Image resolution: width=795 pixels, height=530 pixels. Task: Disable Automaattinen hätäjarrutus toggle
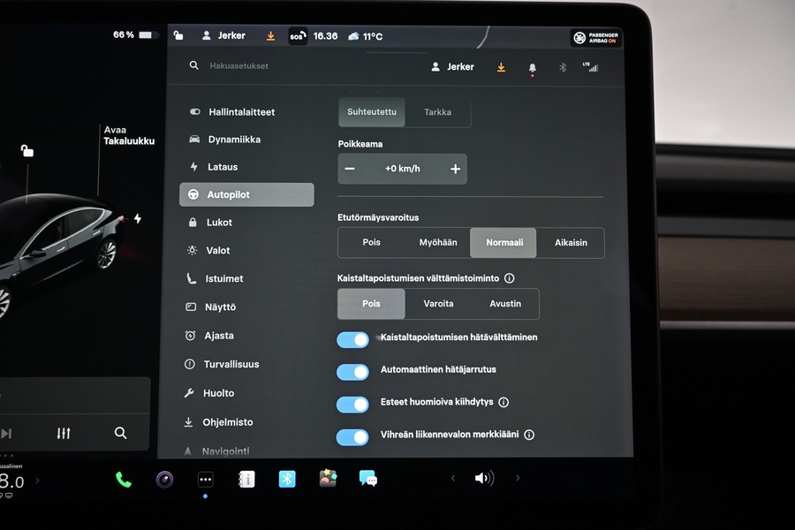tap(353, 372)
